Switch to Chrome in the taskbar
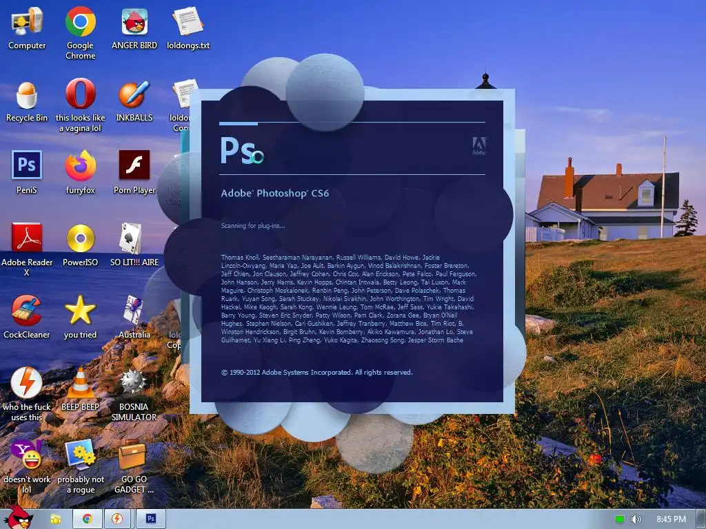This screenshot has width=706, height=529. (88, 519)
